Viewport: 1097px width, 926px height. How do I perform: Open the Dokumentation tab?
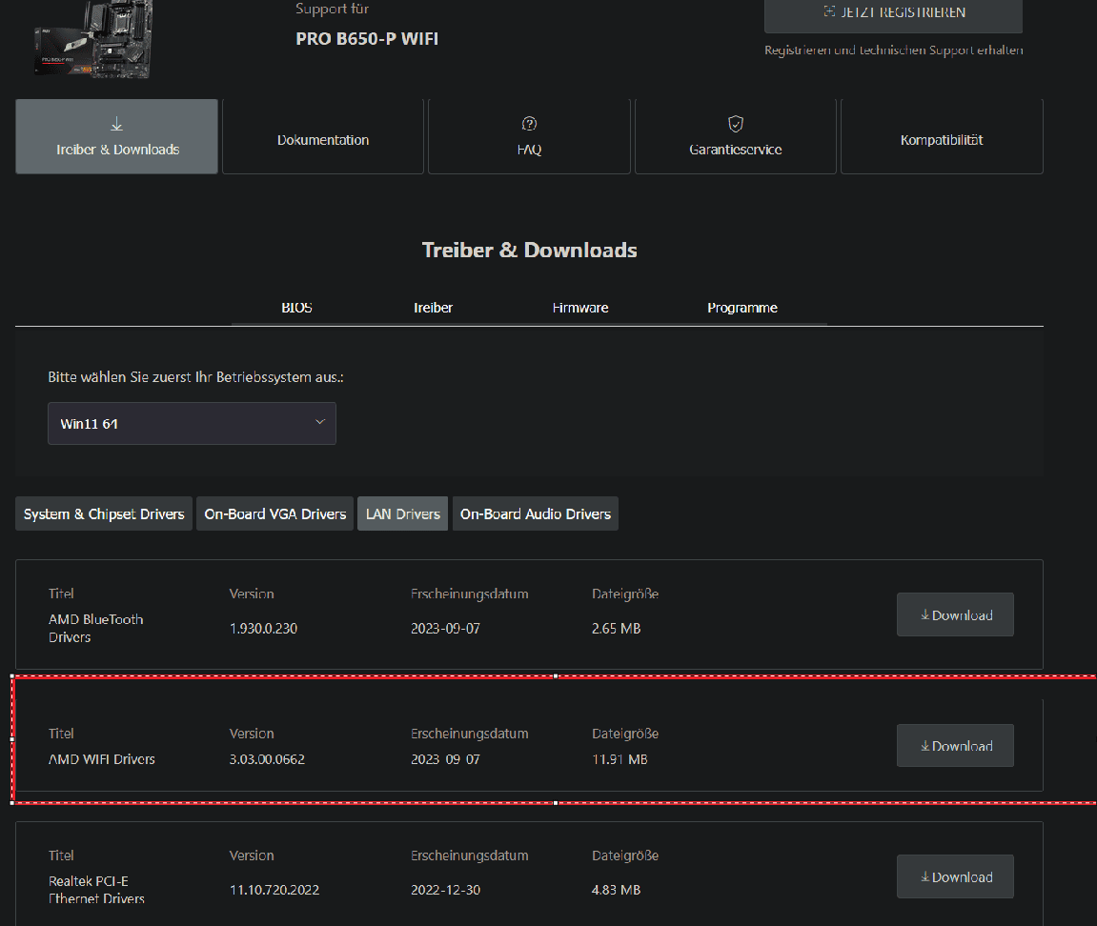tap(322, 136)
